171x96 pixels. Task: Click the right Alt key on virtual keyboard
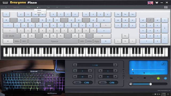coord(82,41)
